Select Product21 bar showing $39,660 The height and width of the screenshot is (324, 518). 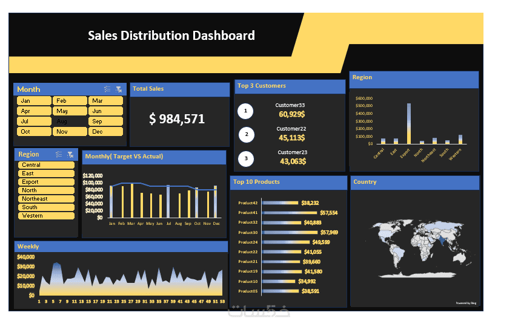click(x=281, y=262)
